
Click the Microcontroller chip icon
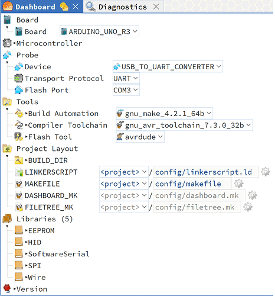point(7,43)
